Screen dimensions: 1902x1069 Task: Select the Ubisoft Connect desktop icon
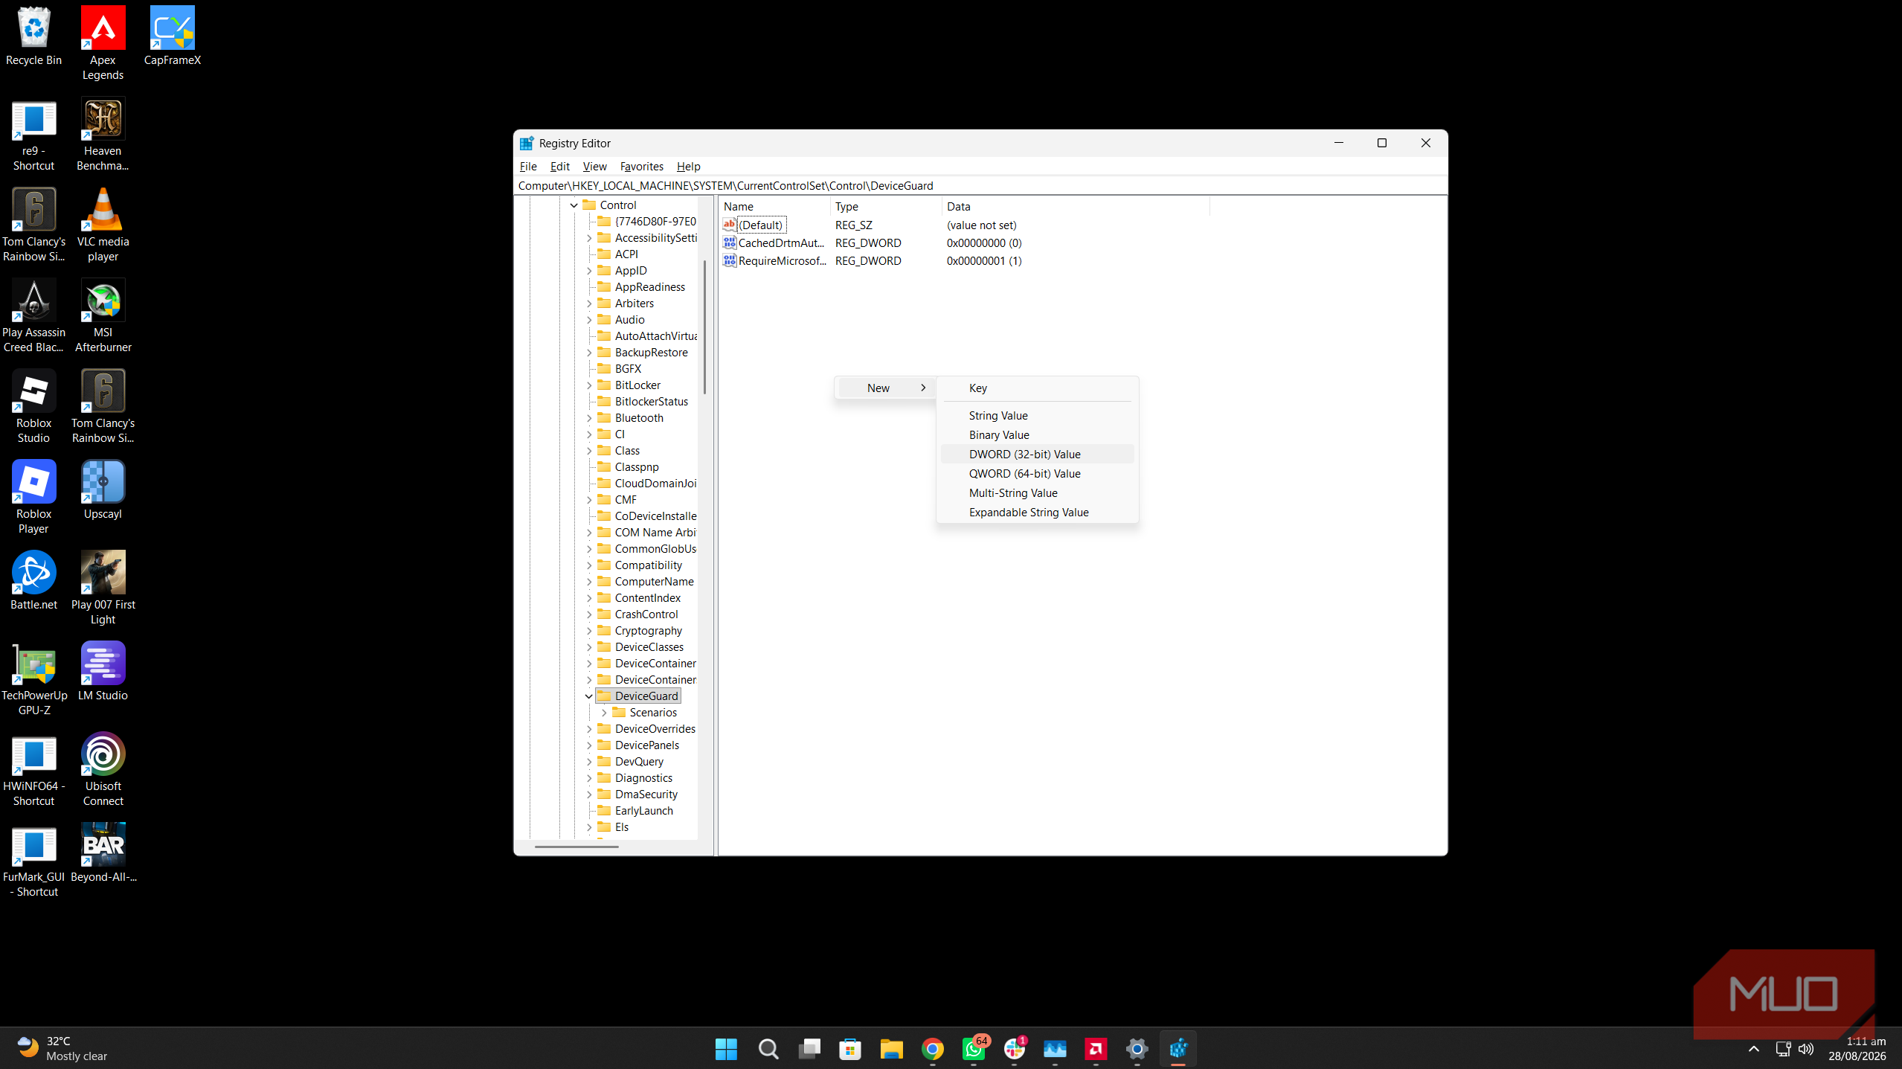(103, 769)
